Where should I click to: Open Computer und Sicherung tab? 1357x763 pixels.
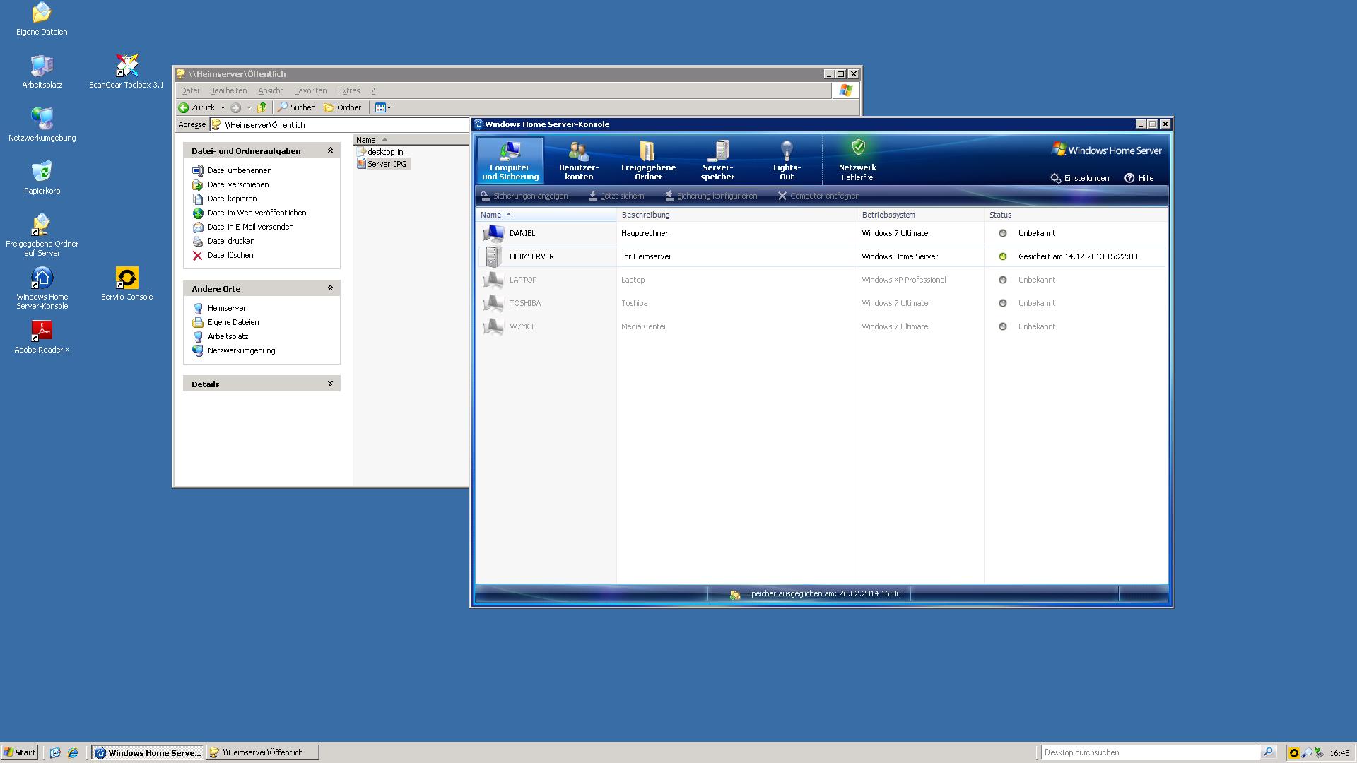pyautogui.click(x=510, y=160)
